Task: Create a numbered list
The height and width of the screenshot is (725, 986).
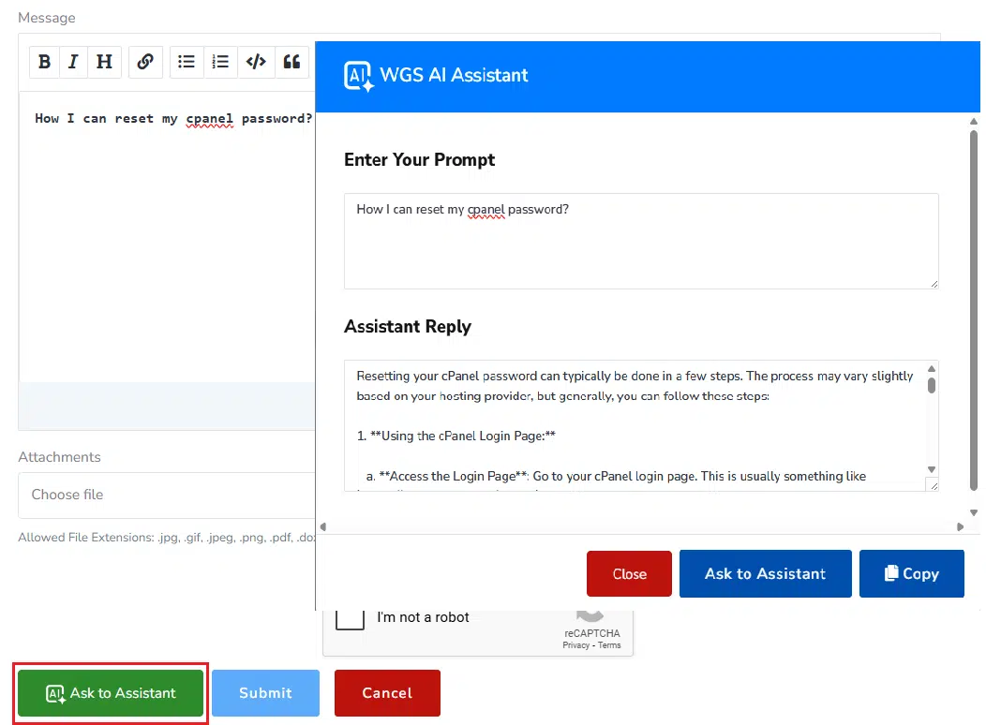Action: coord(220,62)
